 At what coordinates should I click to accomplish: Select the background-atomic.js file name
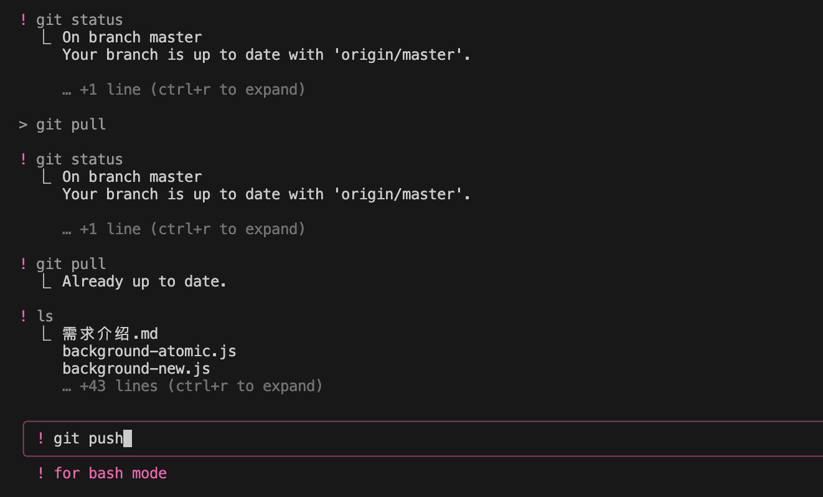click(149, 351)
